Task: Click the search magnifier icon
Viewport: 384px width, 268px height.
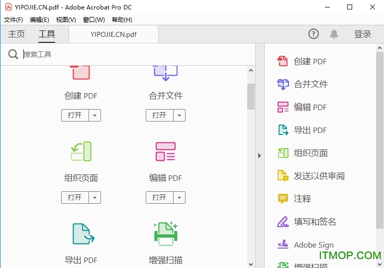Action: tap(13, 54)
